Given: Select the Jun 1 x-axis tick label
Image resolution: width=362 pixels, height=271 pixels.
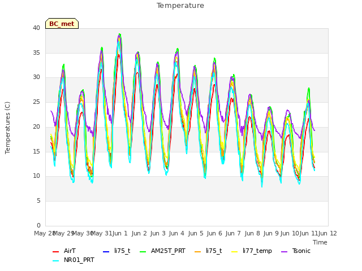Looking at the screenshot, I should 120,233.
